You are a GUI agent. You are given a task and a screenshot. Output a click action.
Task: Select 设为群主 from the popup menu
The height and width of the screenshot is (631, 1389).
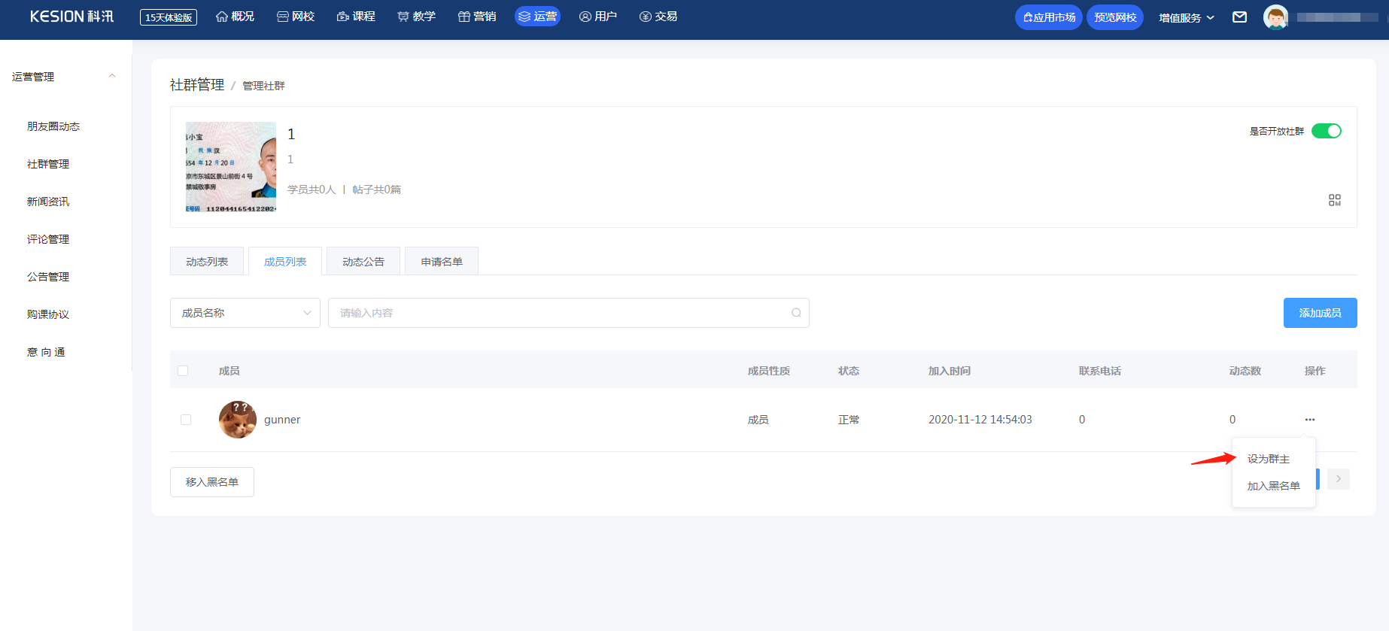point(1268,459)
